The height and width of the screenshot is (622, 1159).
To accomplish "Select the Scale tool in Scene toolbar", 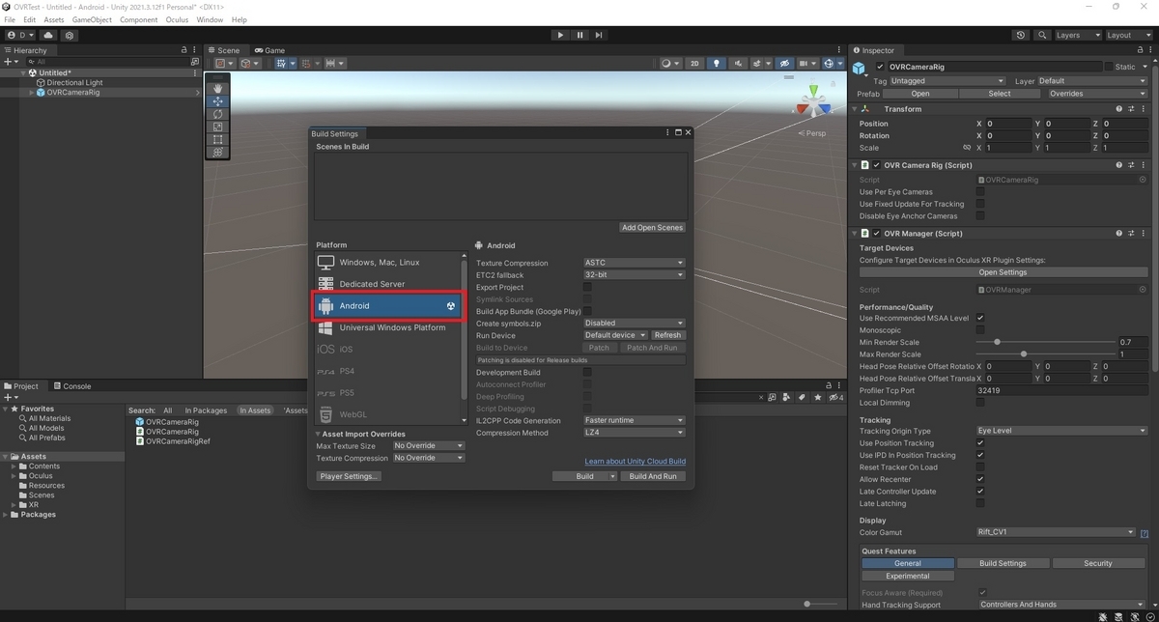I will tap(218, 127).
